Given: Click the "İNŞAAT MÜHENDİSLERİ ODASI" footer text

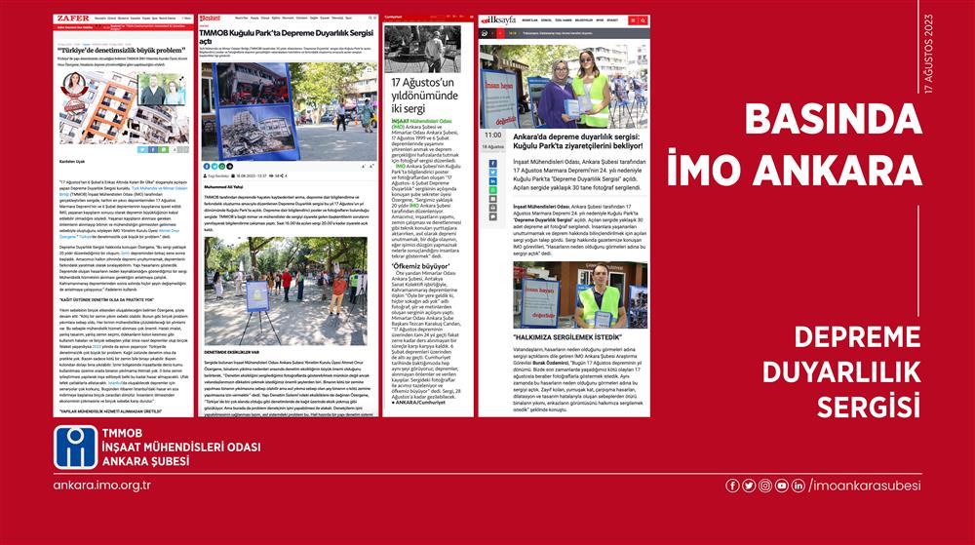Looking at the screenshot, I should click(181, 448).
